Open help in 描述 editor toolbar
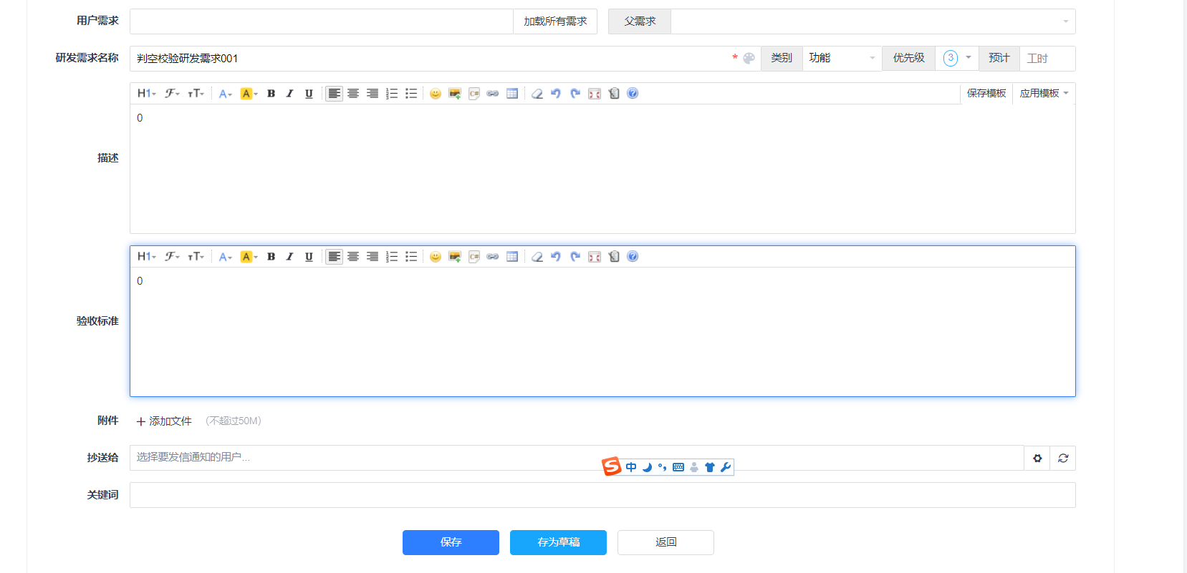This screenshot has height=573, width=1187. pos(633,94)
